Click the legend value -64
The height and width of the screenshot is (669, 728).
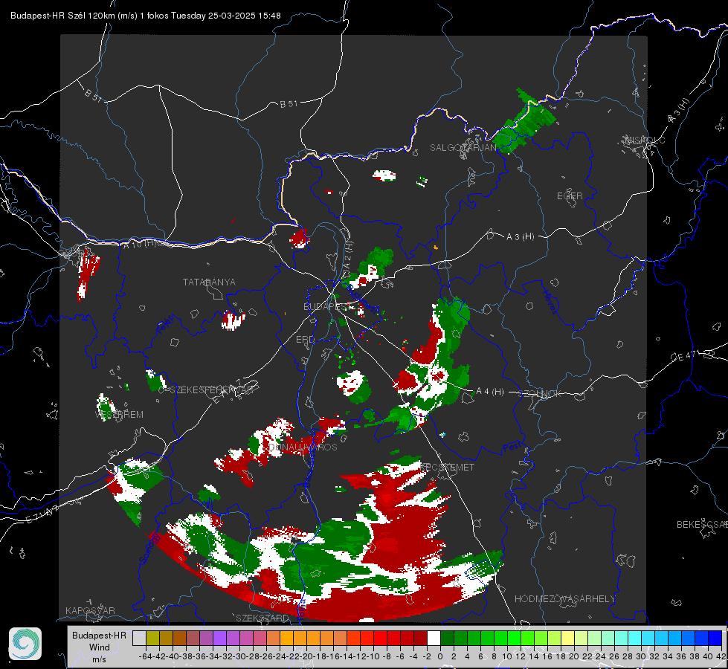(x=146, y=656)
